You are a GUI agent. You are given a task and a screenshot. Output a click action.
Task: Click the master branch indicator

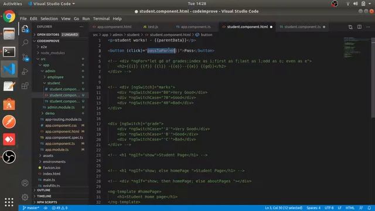[30, 208]
